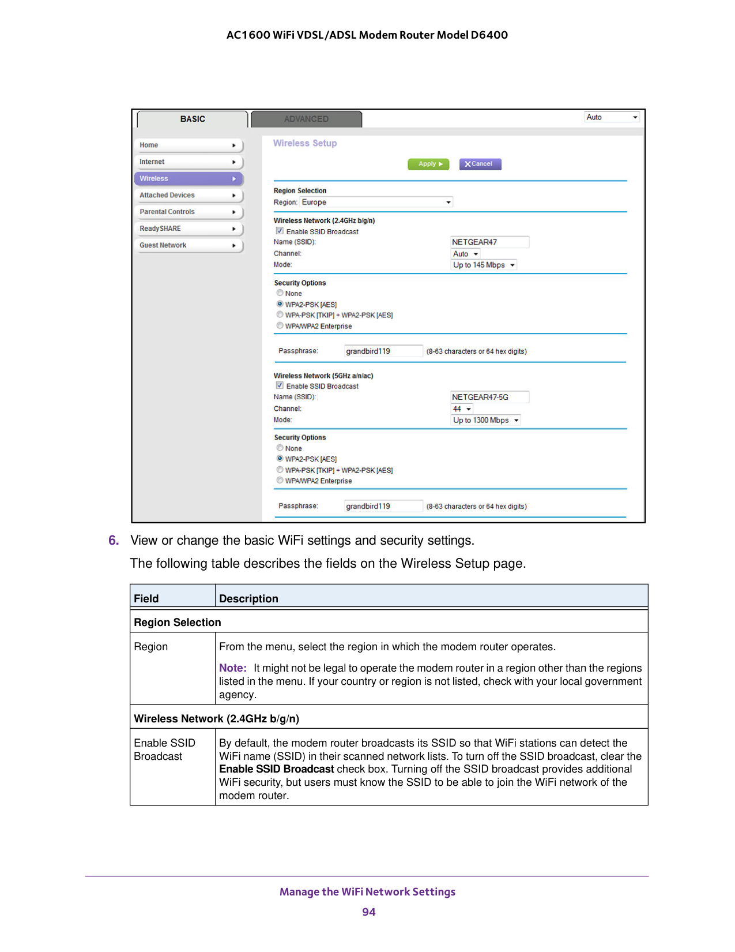The height and width of the screenshot is (952, 735).
Task: Open the Up to 145 Mbps mode dropdown
Action: coord(484,265)
